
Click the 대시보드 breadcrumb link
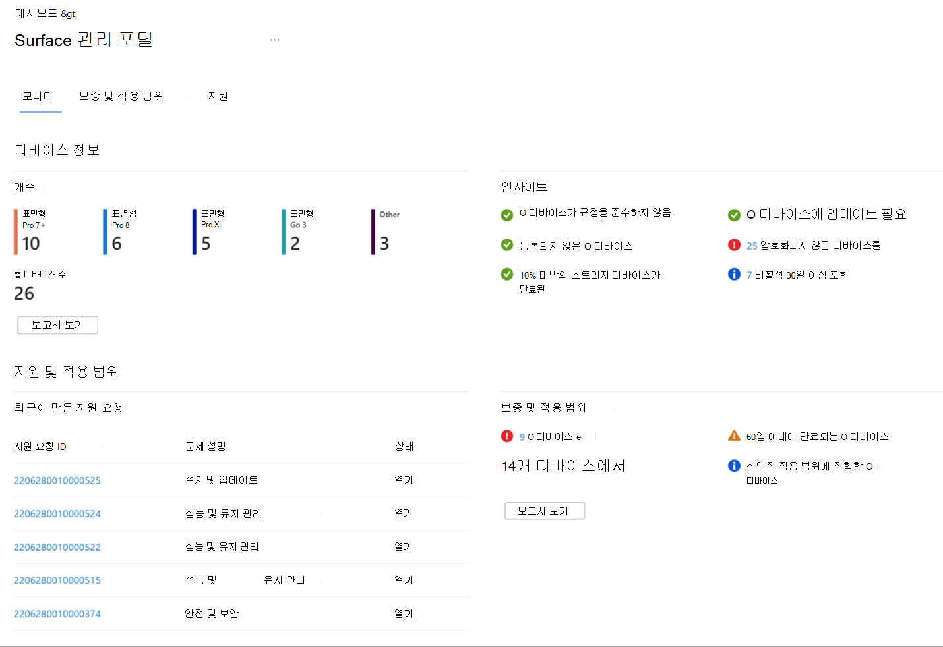coord(36,13)
